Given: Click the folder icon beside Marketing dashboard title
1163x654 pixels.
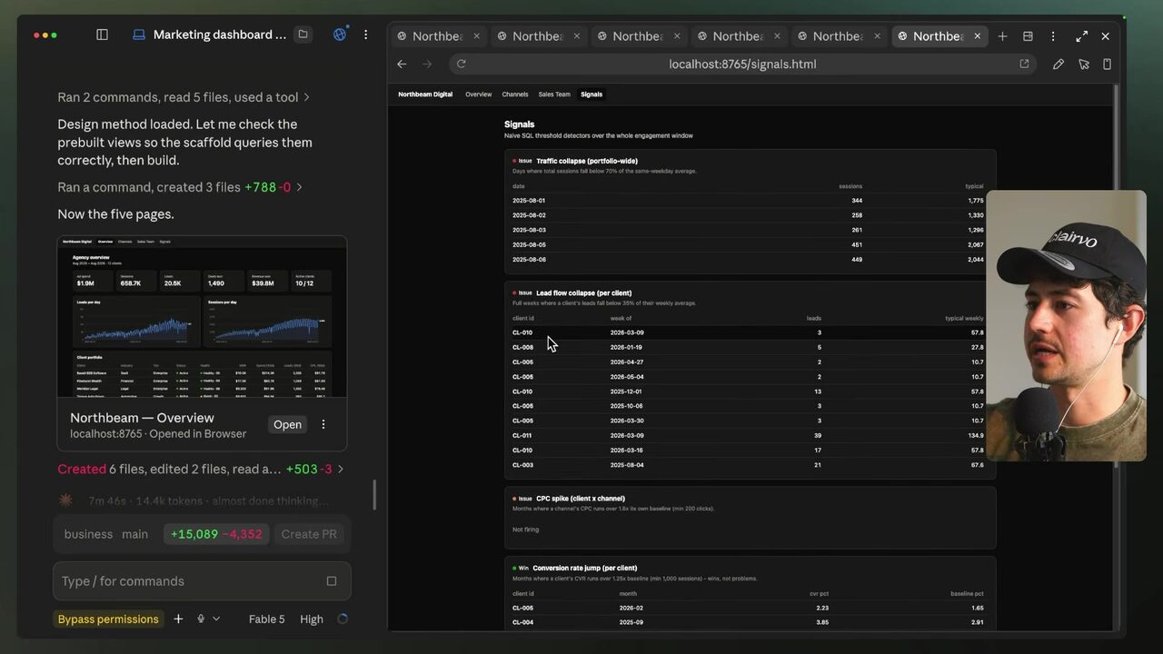Looking at the screenshot, I should point(303,35).
